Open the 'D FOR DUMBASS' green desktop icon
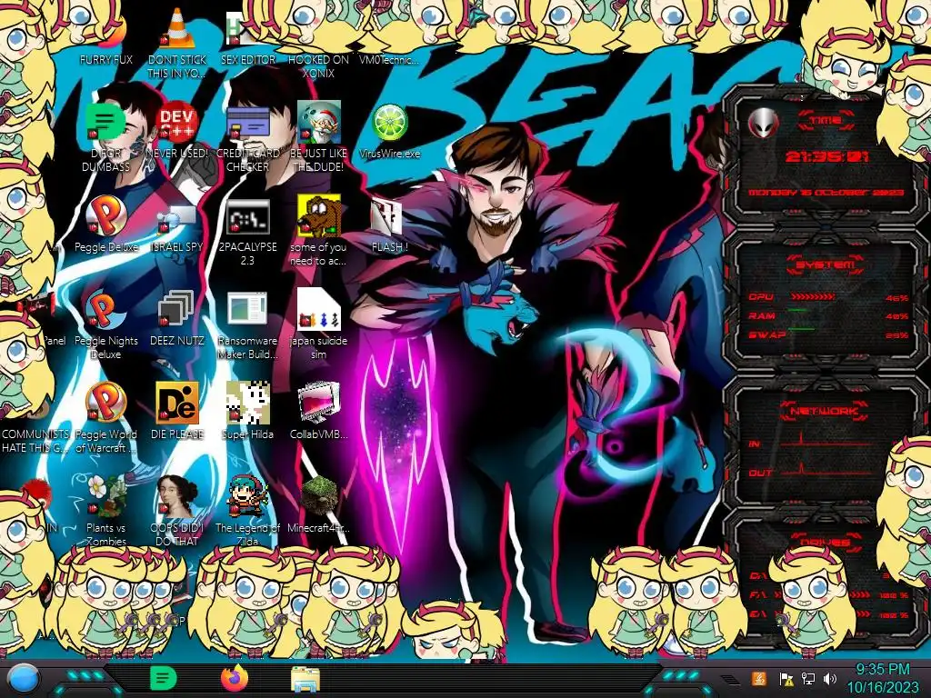Viewport: 931px width, 698px height. pos(105,123)
